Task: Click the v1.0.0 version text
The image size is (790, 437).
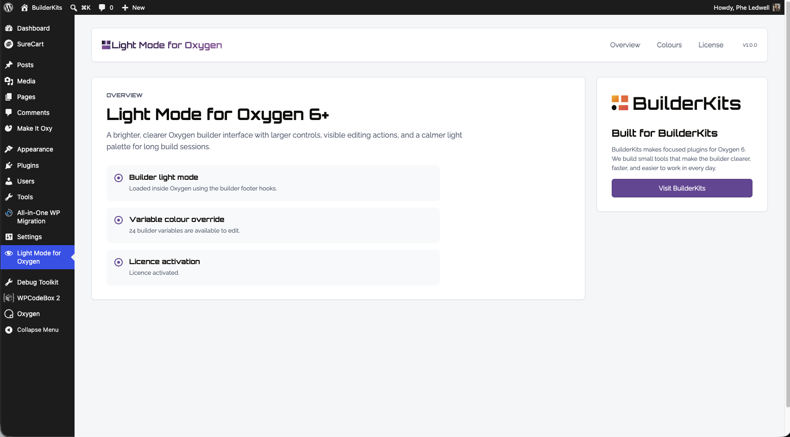Action: pos(750,45)
